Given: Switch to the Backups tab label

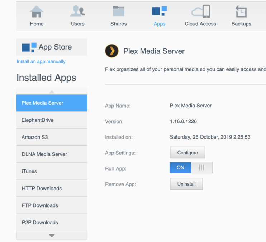Looking at the screenshot, I should 241,24.
